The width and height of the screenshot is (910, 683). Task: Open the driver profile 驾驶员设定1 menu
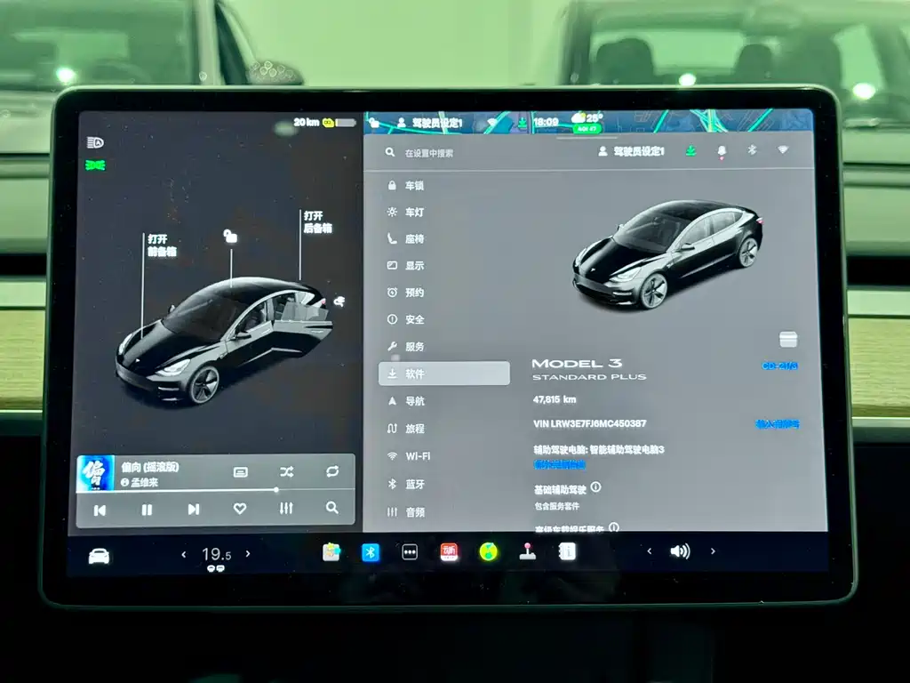[633, 151]
